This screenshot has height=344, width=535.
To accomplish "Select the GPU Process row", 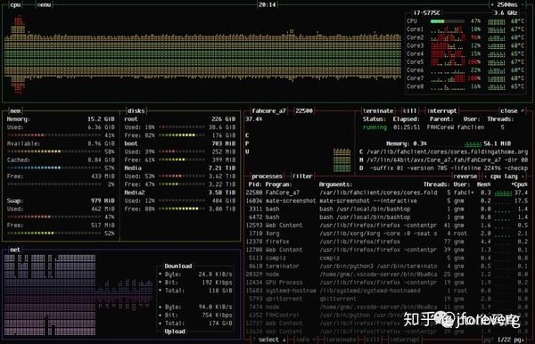I will click(387, 283).
